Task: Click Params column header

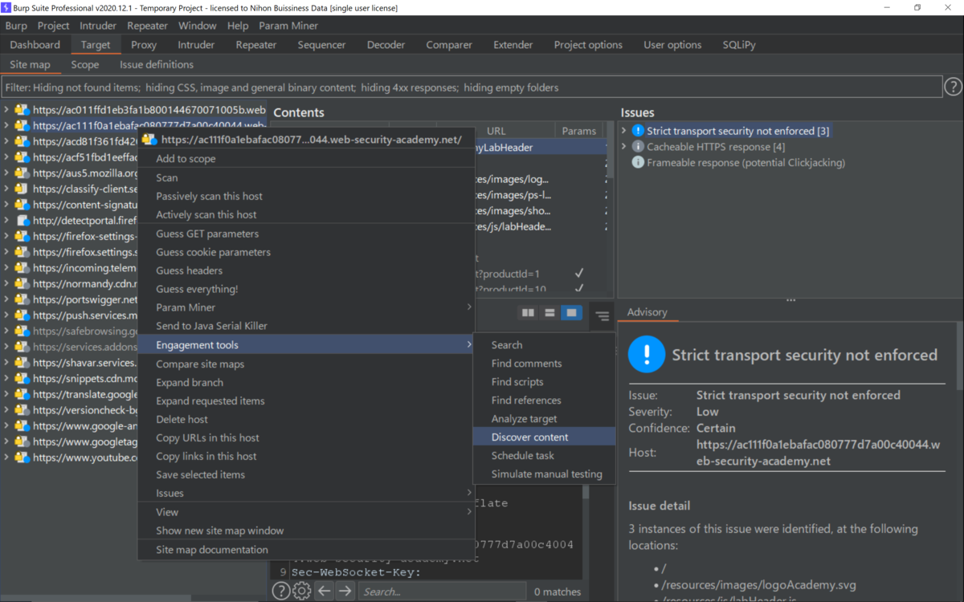Action: [579, 131]
